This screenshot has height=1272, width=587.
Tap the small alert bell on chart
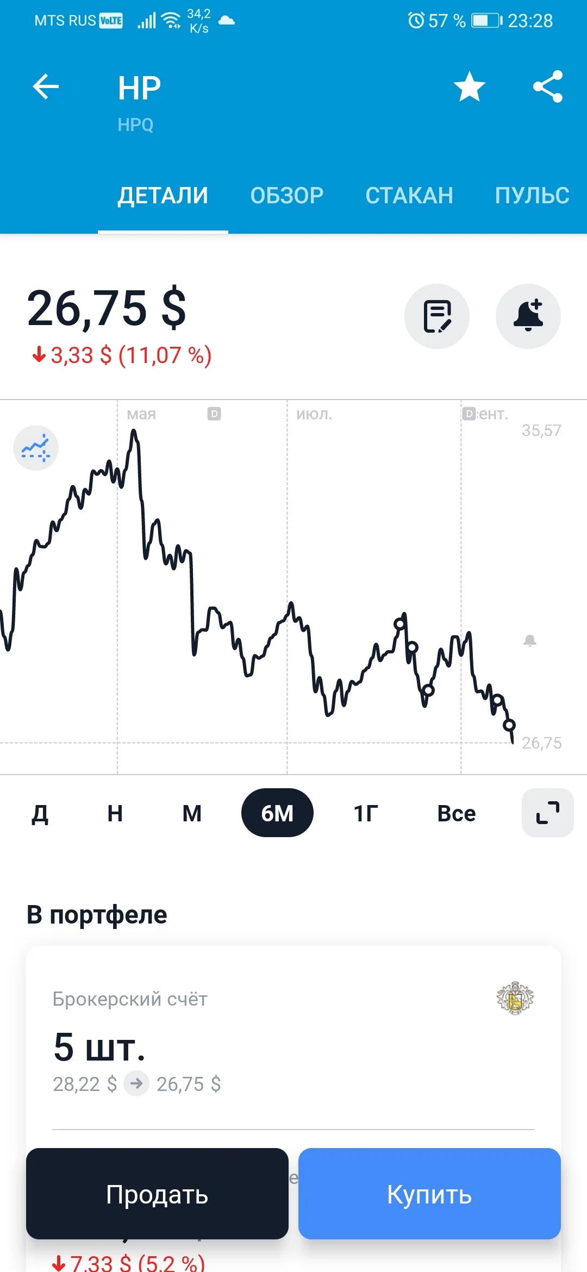point(530,640)
